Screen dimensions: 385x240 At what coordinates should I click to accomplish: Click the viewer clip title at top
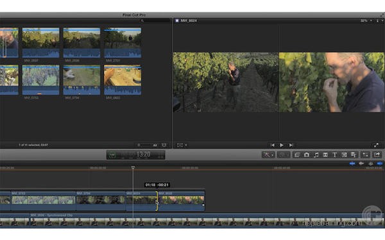tap(189, 21)
